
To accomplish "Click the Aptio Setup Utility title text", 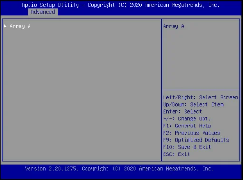I will pos(121,5).
